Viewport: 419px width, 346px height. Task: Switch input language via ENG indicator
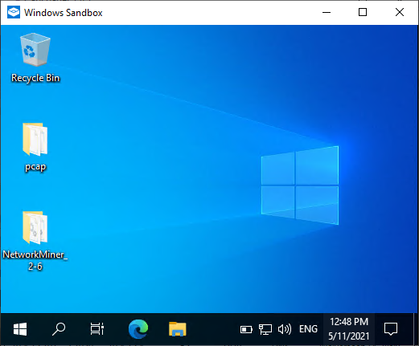point(308,329)
